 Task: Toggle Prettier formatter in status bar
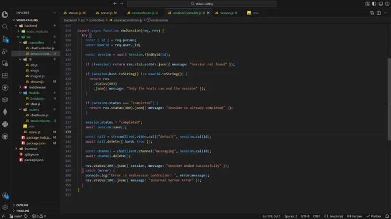coord(374,216)
